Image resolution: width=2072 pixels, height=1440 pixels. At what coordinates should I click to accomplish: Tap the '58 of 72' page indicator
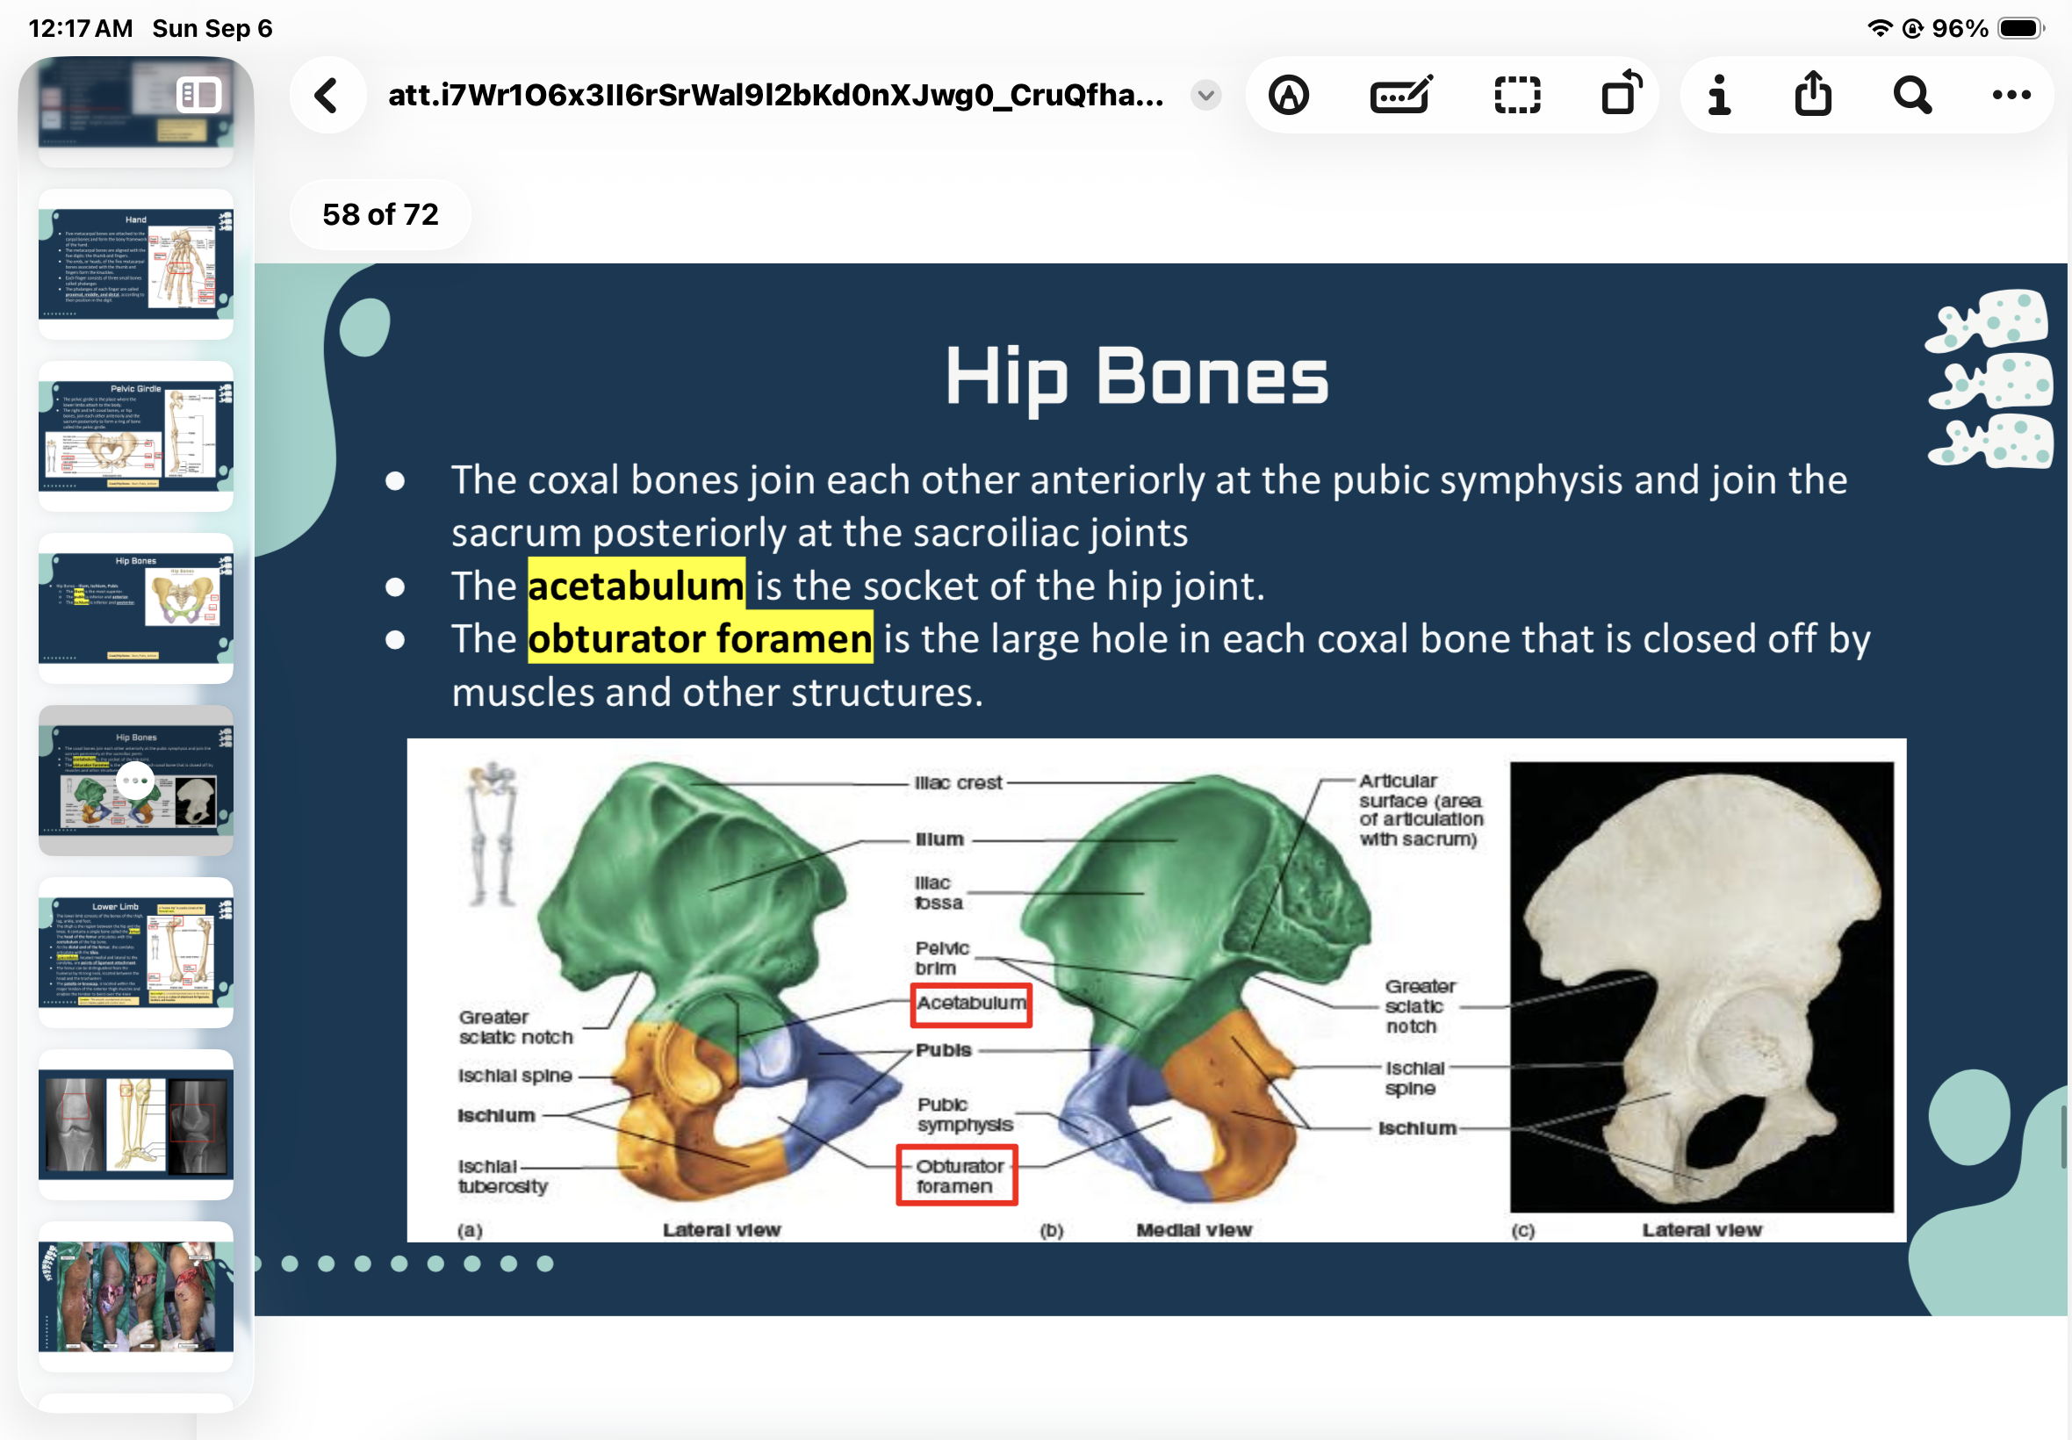coord(380,215)
